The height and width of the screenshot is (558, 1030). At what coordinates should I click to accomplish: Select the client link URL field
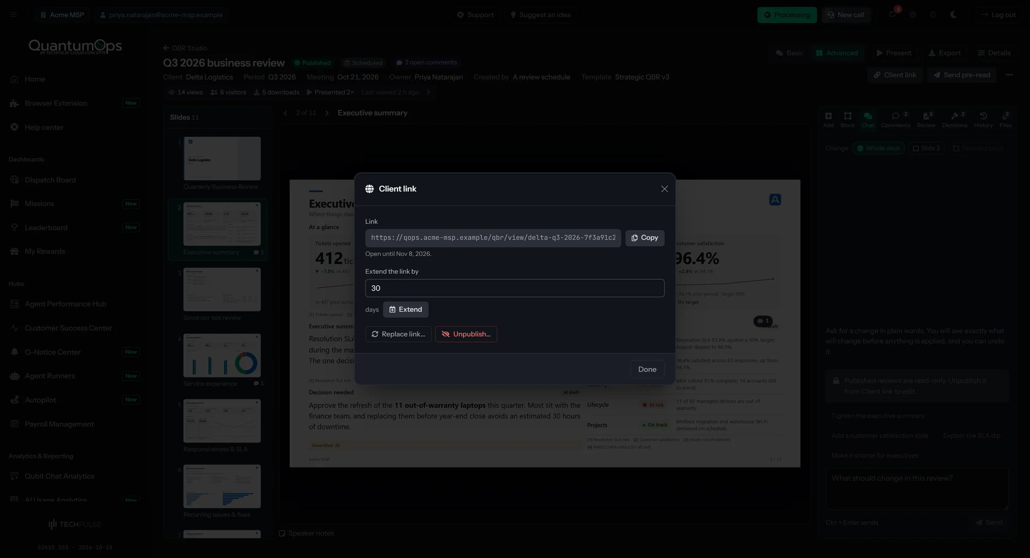pyautogui.click(x=493, y=238)
